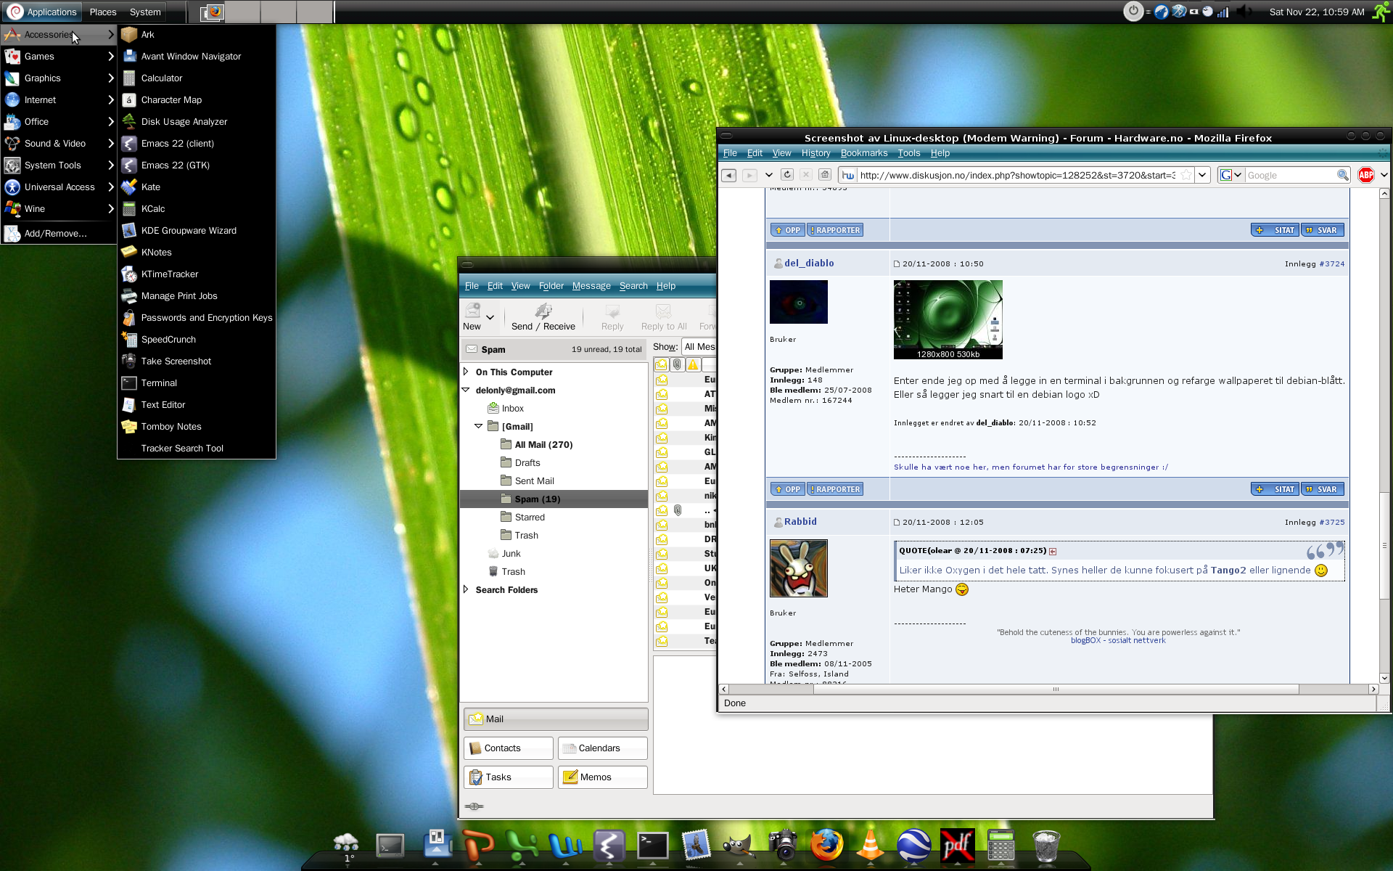The height and width of the screenshot is (871, 1393).
Task: Expand the Search Folders tree node
Action: [x=466, y=589]
